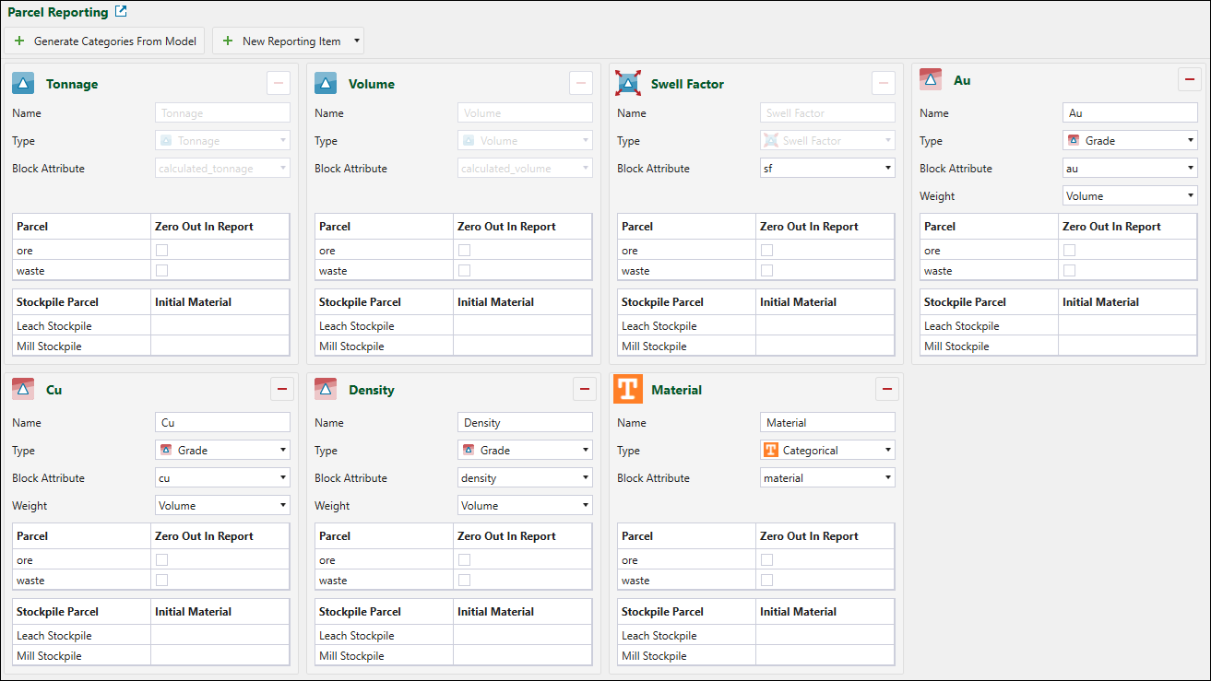The image size is (1211, 681).
Task: Click the New Reporting Item button
Action: click(281, 41)
